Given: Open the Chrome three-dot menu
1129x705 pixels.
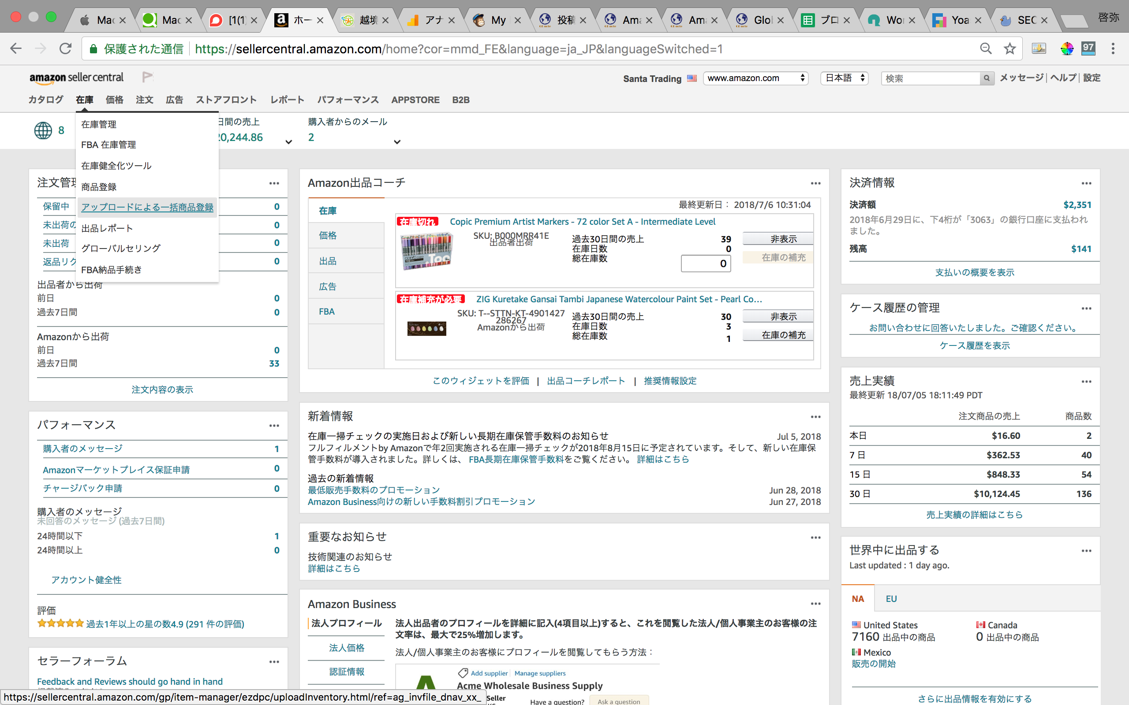Looking at the screenshot, I should (x=1113, y=48).
